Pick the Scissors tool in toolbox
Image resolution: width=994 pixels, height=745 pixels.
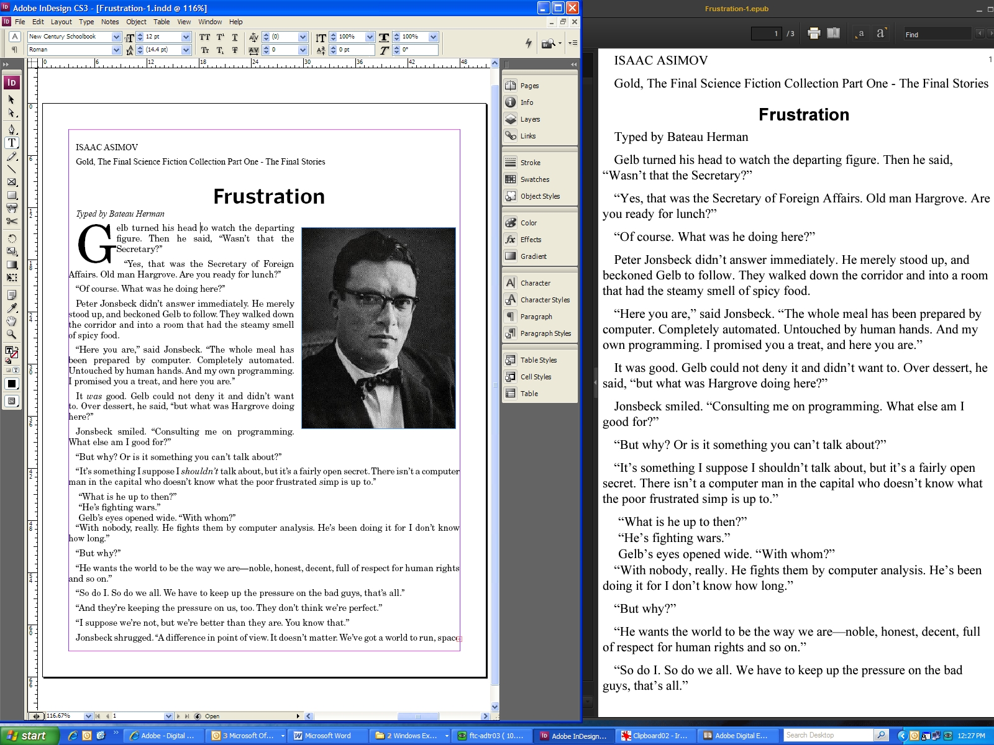pos(11,221)
